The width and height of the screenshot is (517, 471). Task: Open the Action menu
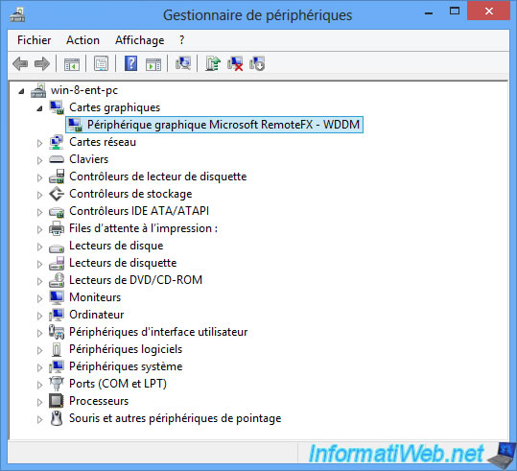click(x=82, y=40)
